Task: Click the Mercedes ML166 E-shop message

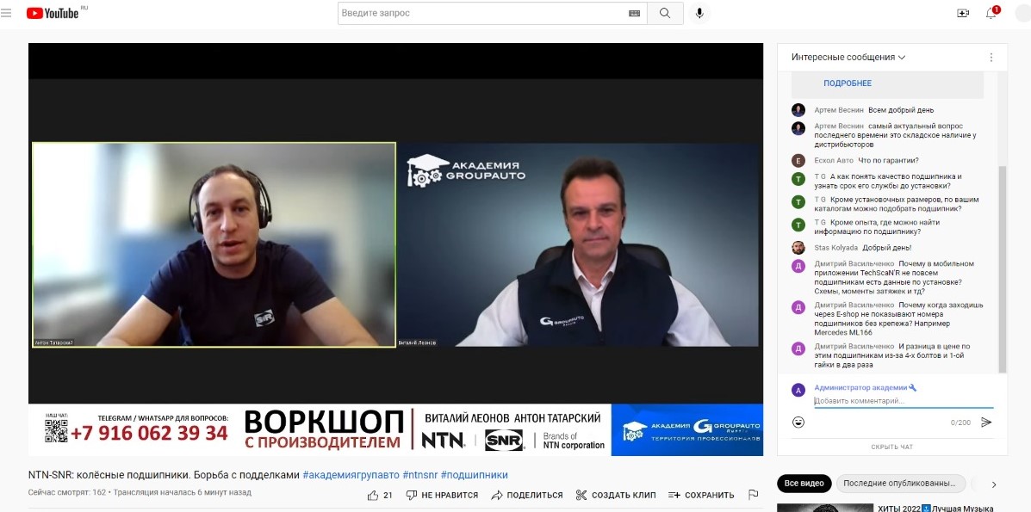Action: [x=899, y=318]
